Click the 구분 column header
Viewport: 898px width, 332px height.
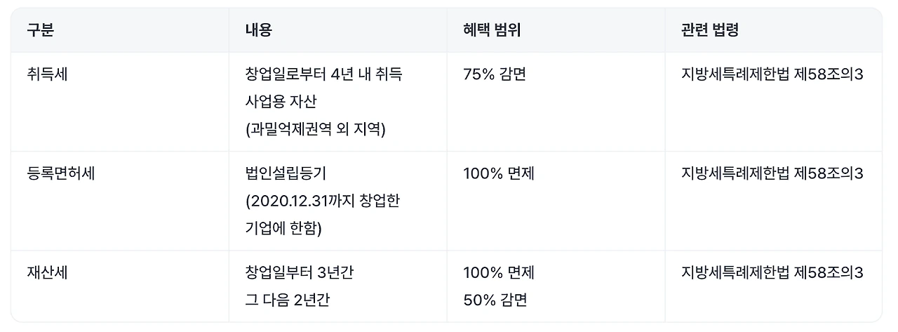point(40,30)
